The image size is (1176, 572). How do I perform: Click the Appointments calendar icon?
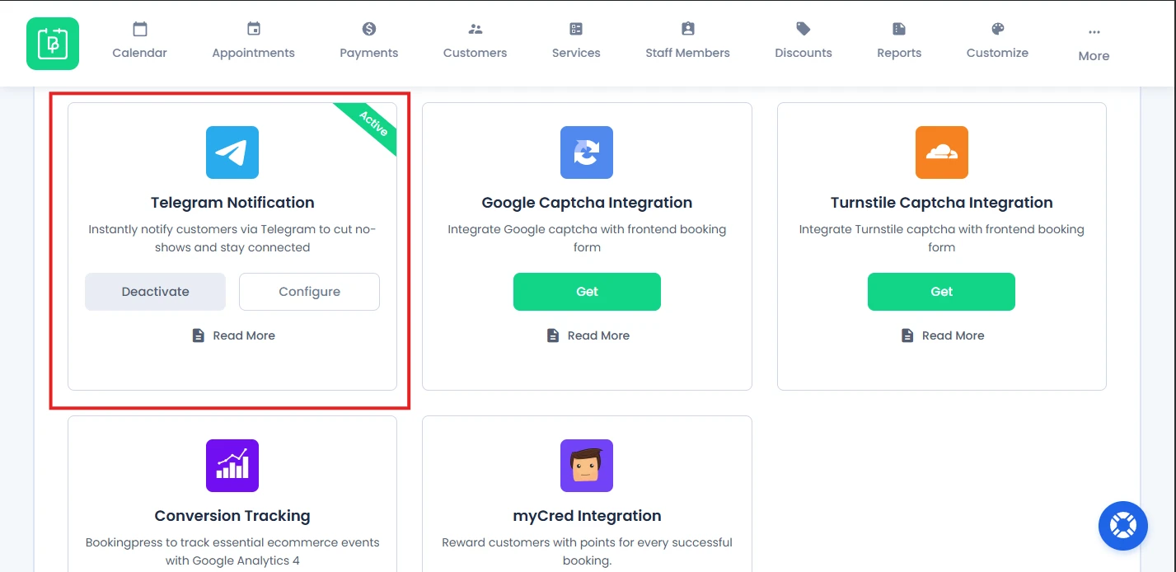(x=254, y=29)
